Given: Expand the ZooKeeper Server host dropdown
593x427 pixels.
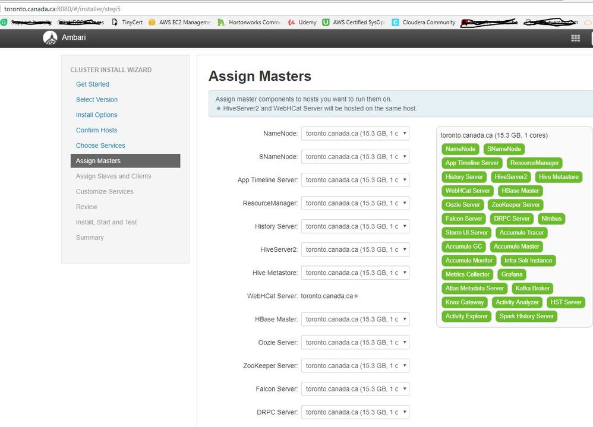Looking at the screenshot, I should [355, 365].
